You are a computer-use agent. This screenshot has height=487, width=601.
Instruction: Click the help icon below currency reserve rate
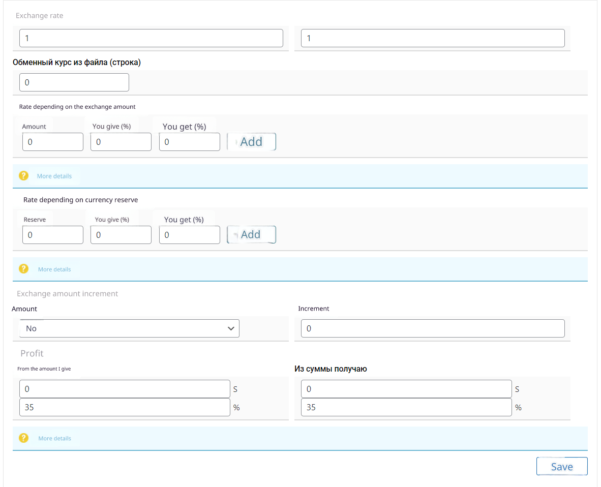coord(23,269)
